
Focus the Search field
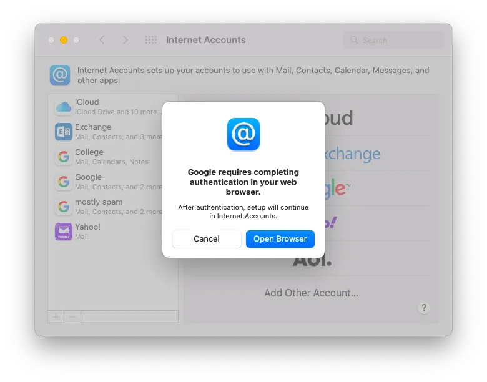point(394,40)
